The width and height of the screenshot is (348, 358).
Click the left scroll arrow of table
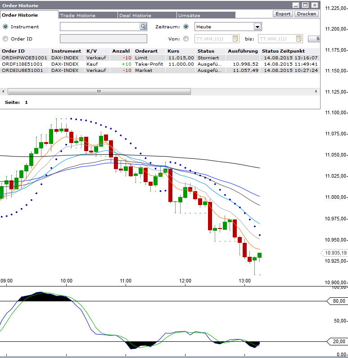[x=4, y=91]
